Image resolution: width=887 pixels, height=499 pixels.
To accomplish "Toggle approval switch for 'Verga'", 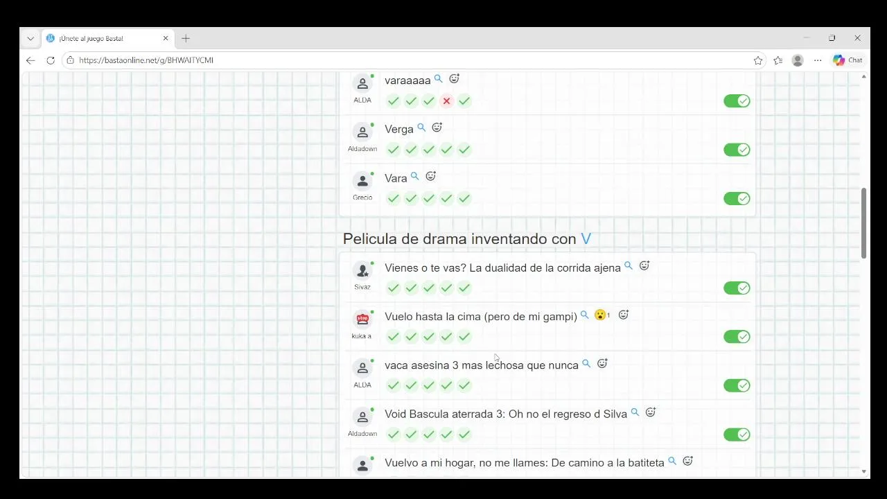I will point(737,150).
